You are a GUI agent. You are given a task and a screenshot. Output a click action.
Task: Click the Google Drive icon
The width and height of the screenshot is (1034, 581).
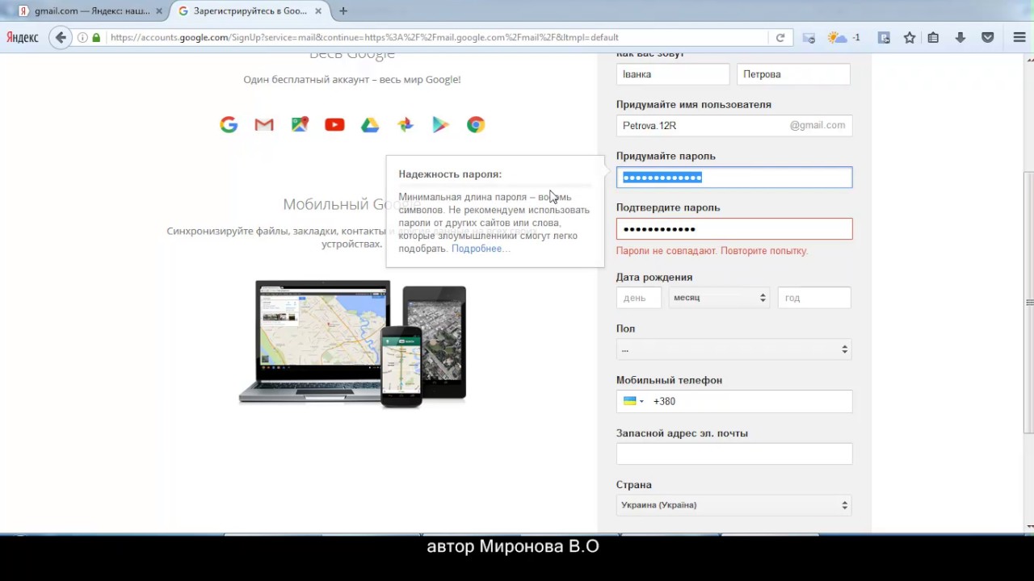click(370, 124)
